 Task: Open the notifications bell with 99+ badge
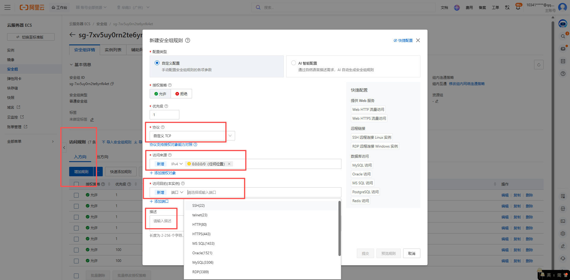click(x=518, y=7)
